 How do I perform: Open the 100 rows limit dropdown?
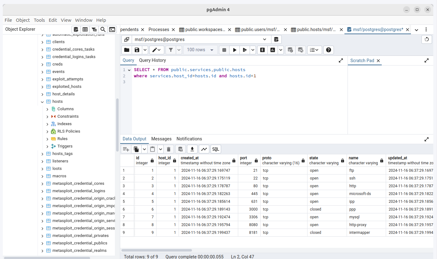tap(200, 50)
